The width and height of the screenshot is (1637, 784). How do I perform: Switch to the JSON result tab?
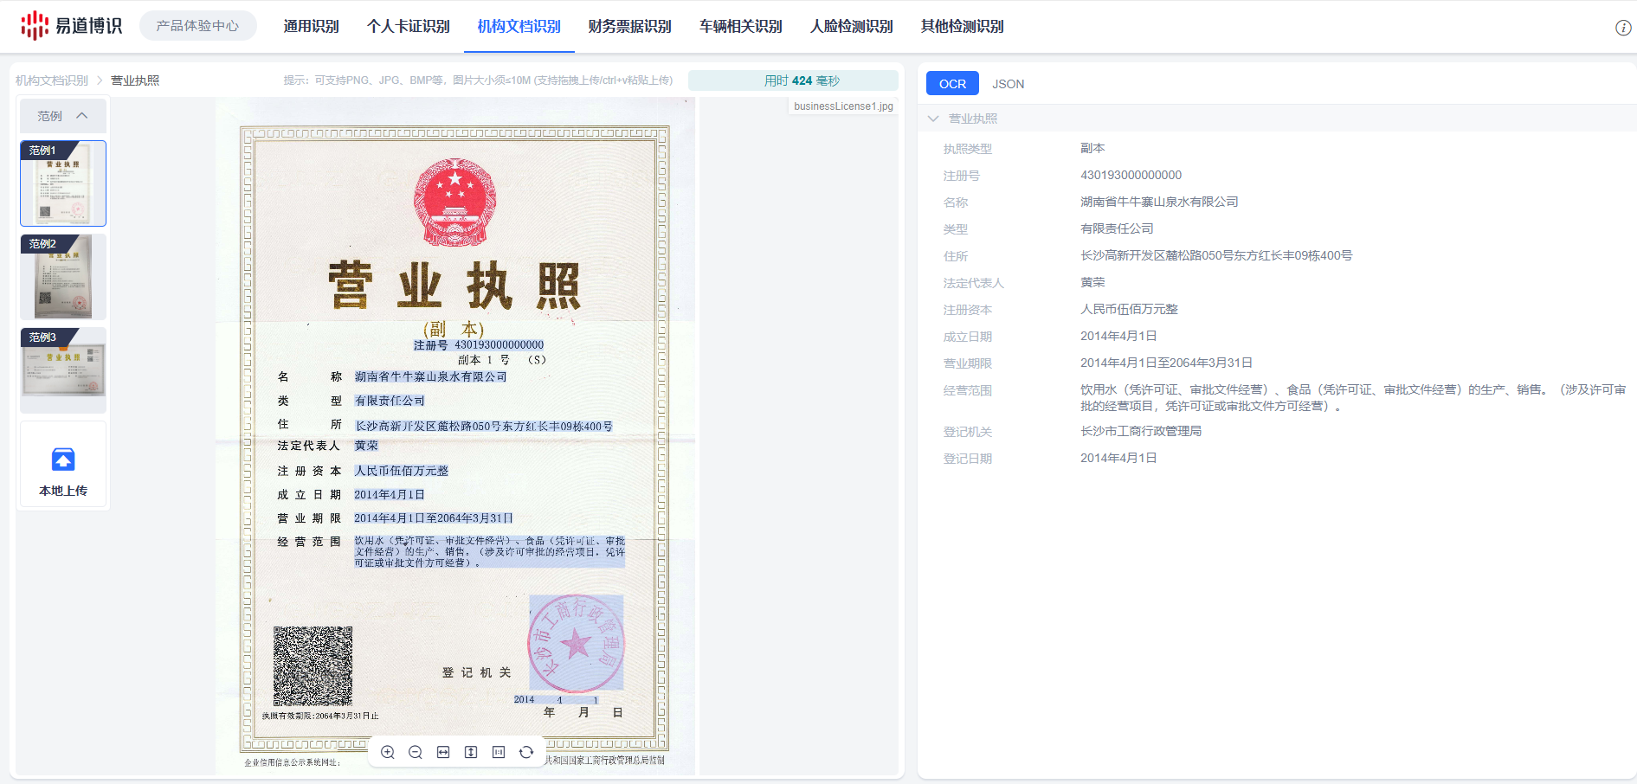[x=1008, y=84]
